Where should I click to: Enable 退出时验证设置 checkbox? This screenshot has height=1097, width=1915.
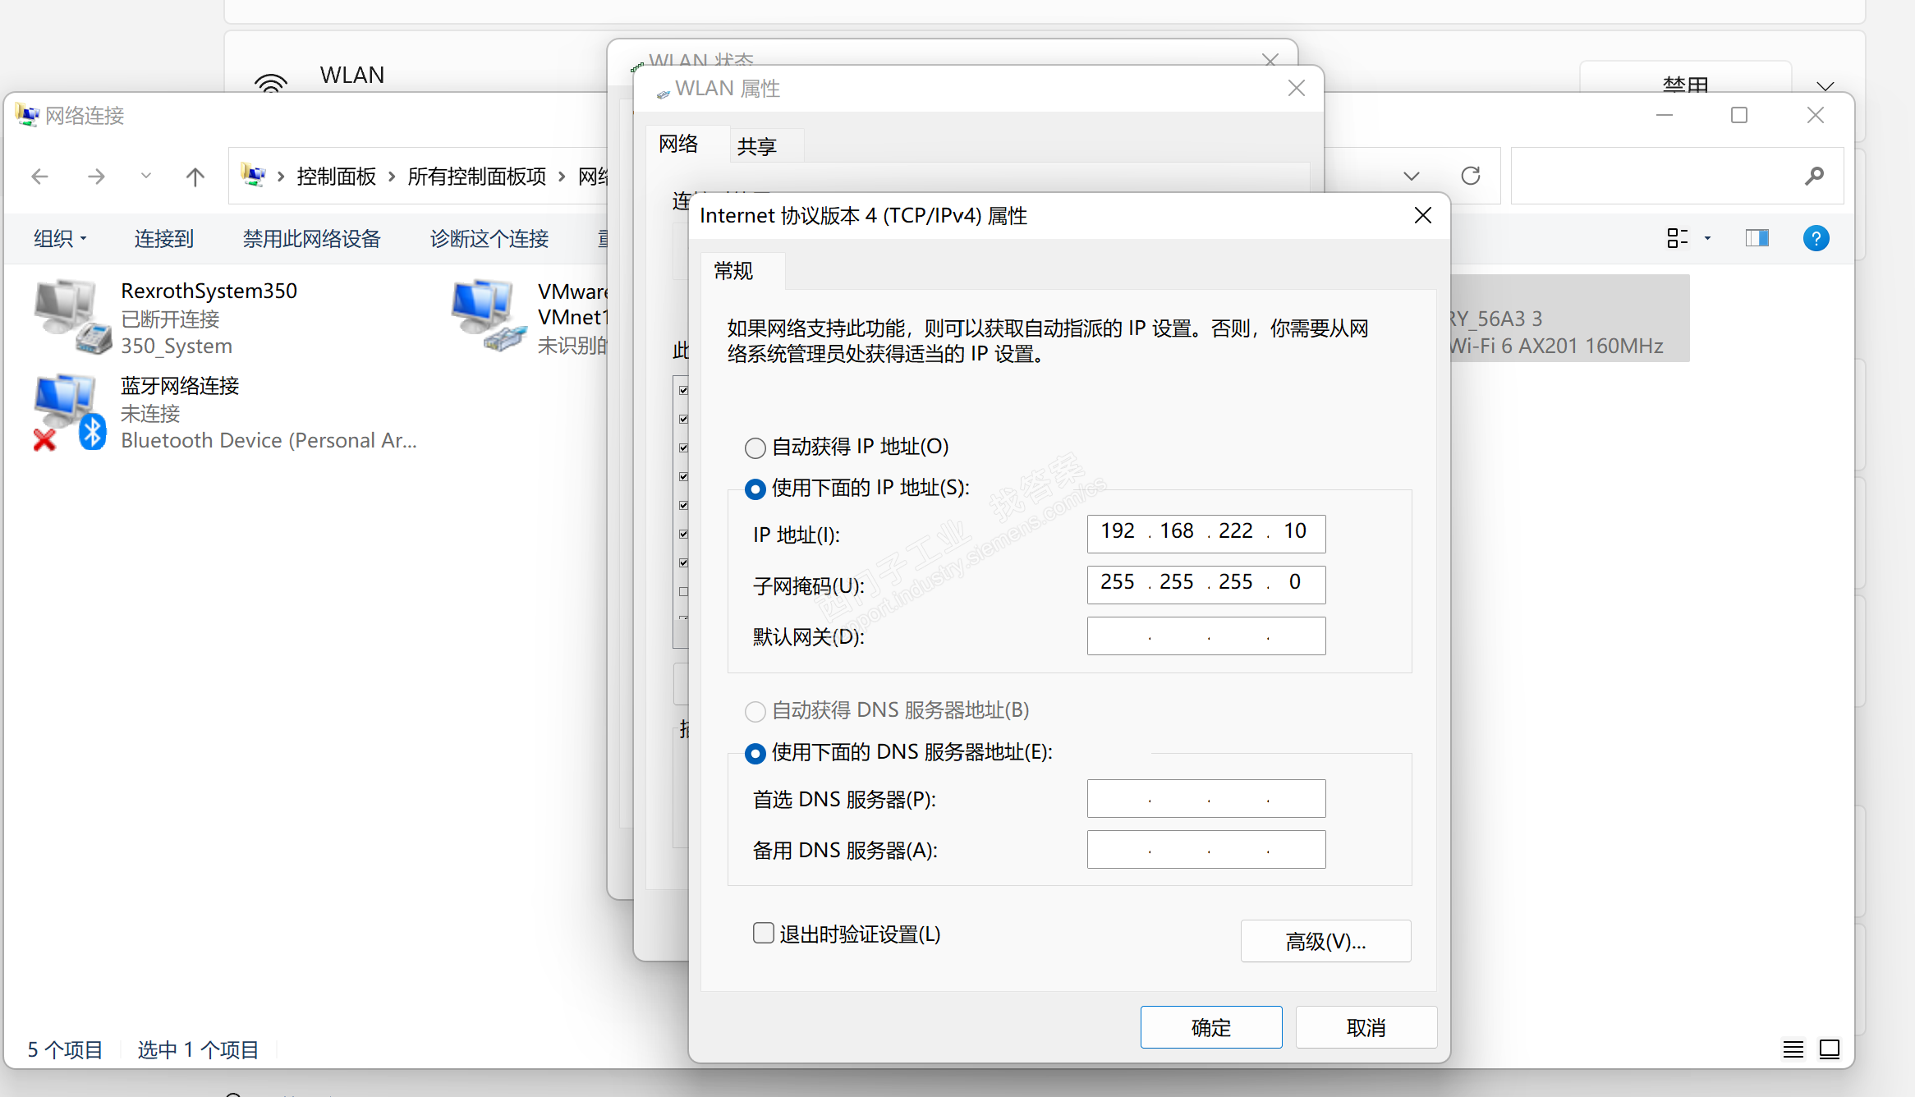tap(763, 933)
